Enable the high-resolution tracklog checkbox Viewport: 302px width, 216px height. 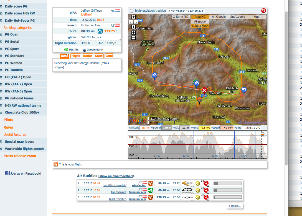pyautogui.click(x=132, y=11)
